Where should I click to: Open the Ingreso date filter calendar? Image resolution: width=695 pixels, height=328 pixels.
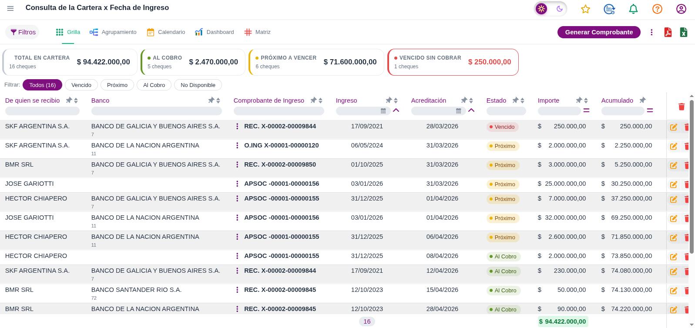(x=383, y=111)
